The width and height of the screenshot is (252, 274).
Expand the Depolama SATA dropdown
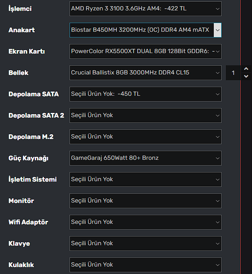tap(146, 94)
